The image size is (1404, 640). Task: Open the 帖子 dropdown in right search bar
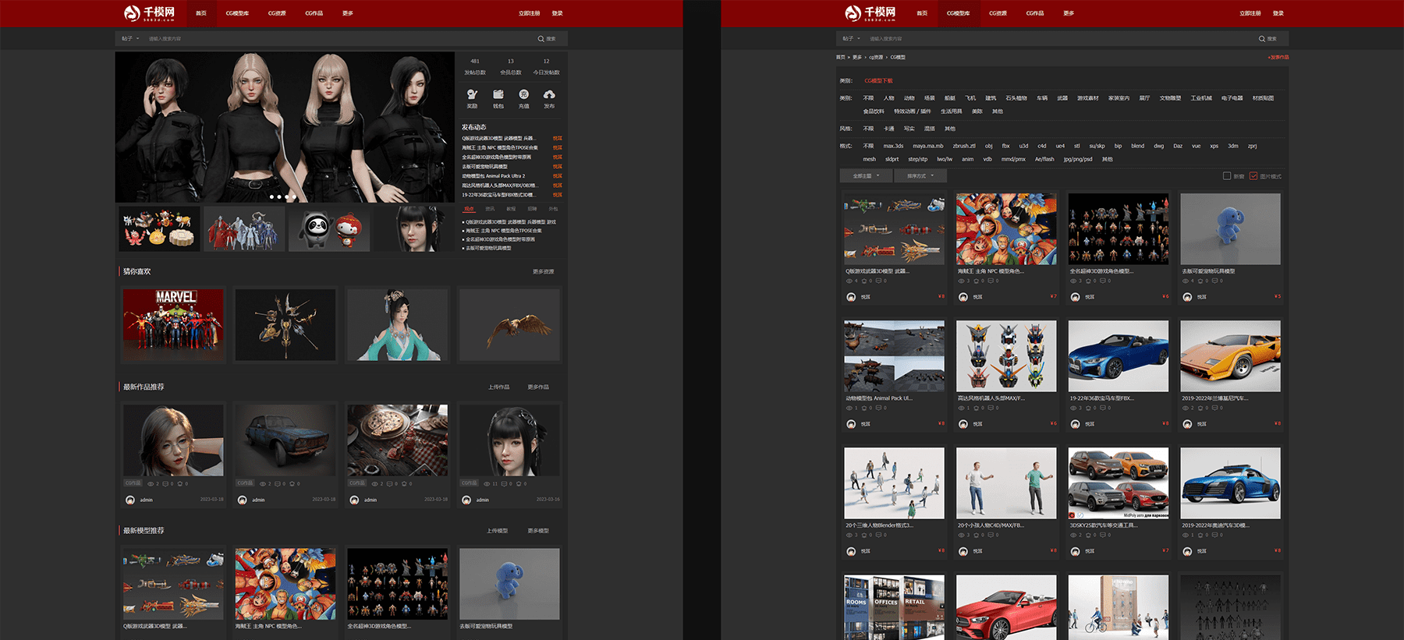[x=851, y=38]
